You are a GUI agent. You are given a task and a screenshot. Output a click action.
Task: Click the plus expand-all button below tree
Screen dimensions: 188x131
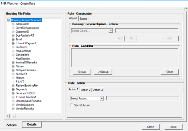pos(8,116)
